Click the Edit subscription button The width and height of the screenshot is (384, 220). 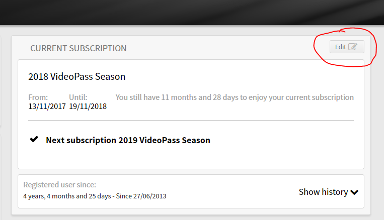pyautogui.click(x=347, y=47)
